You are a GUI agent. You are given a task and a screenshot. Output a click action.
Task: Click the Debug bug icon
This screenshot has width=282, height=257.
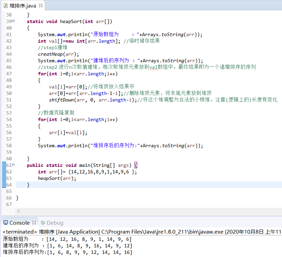coord(43,223)
